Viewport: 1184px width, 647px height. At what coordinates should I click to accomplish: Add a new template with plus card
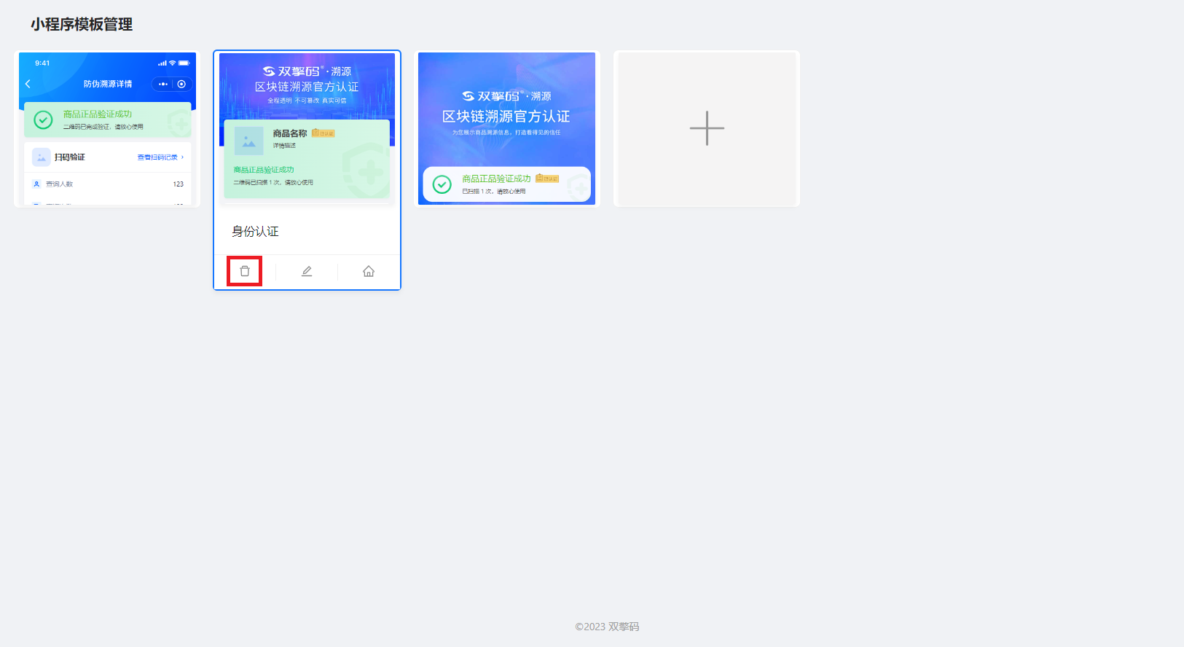707,129
